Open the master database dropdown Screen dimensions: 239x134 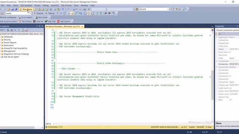point(30,13)
